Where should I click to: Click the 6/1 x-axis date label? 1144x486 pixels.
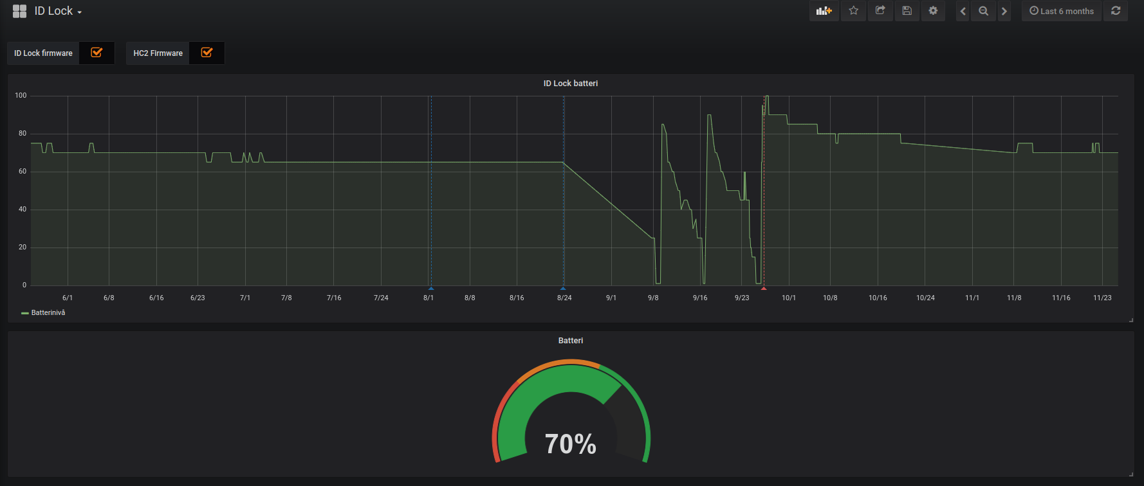(68, 298)
